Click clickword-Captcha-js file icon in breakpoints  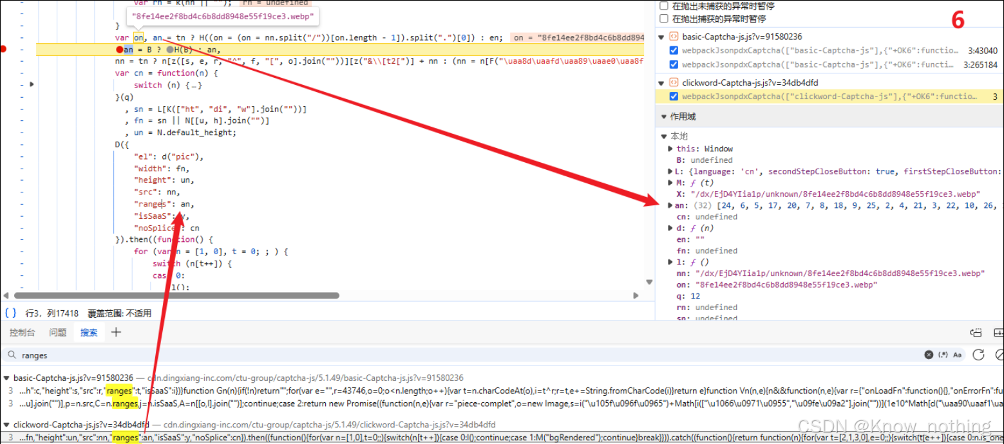(674, 82)
